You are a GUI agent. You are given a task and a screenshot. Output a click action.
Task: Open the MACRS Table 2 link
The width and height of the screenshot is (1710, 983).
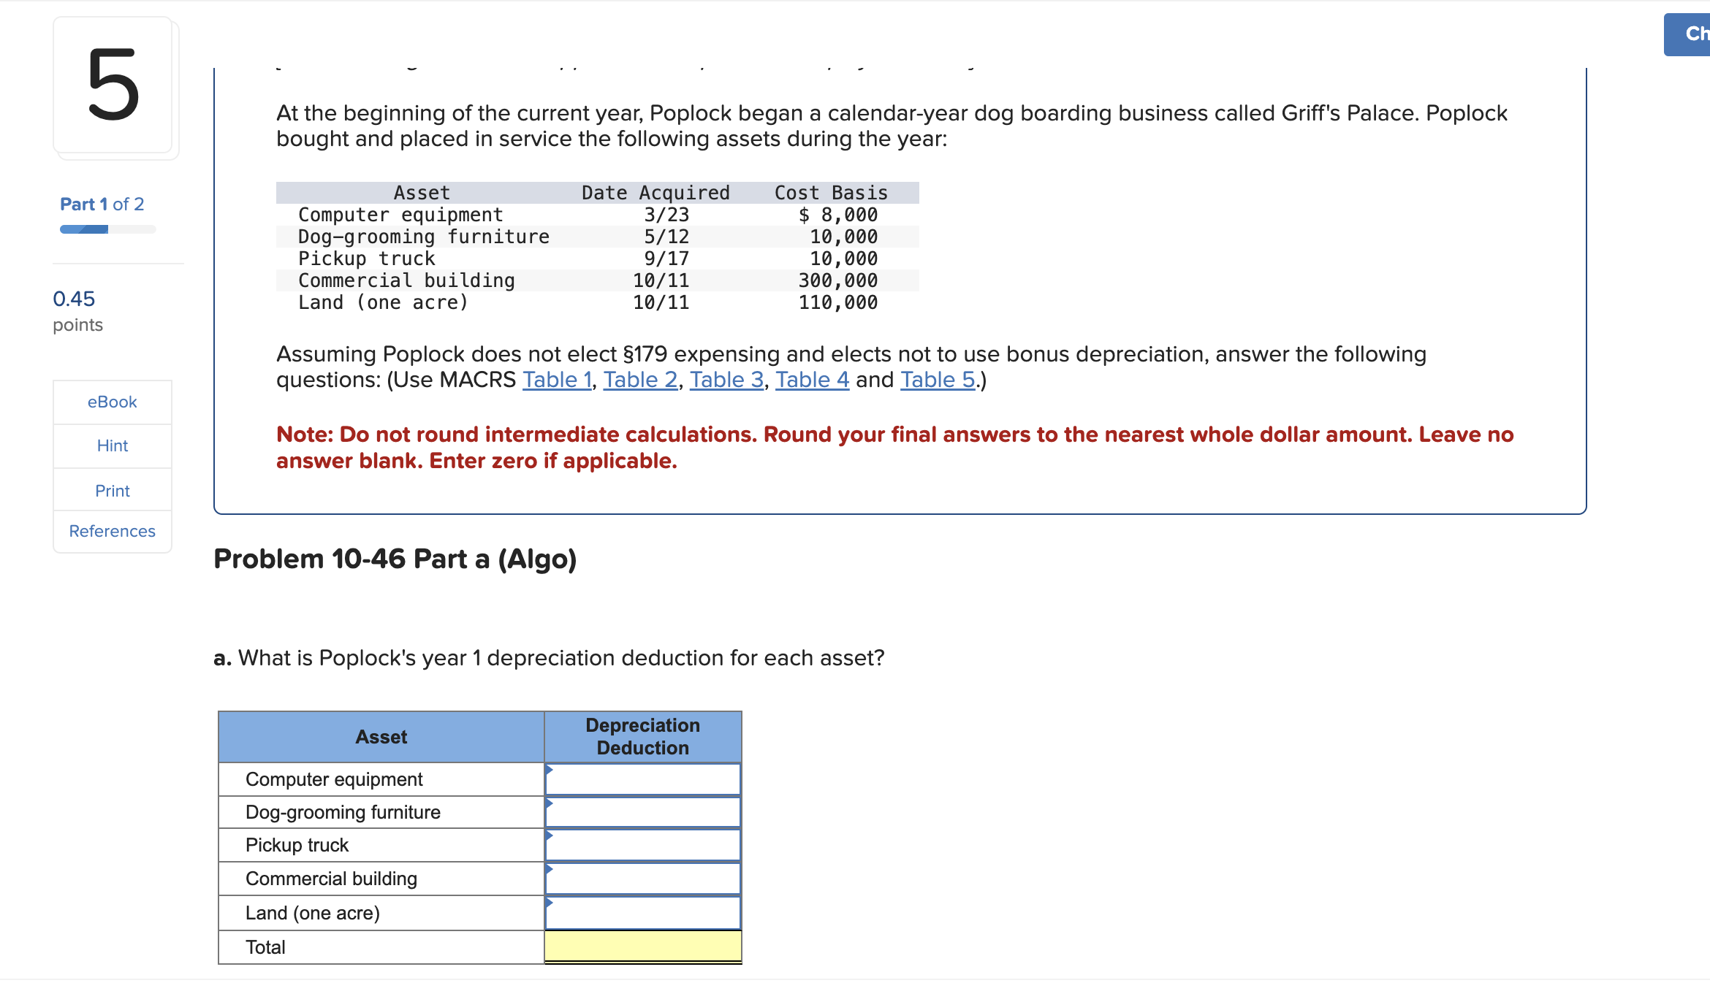point(640,380)
